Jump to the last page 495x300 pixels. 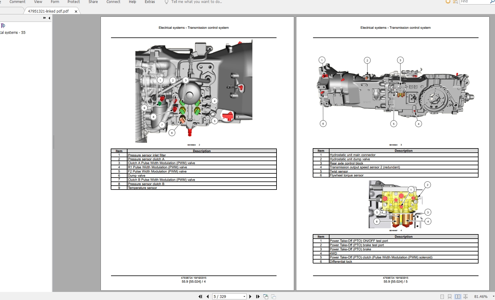point(258,296)
